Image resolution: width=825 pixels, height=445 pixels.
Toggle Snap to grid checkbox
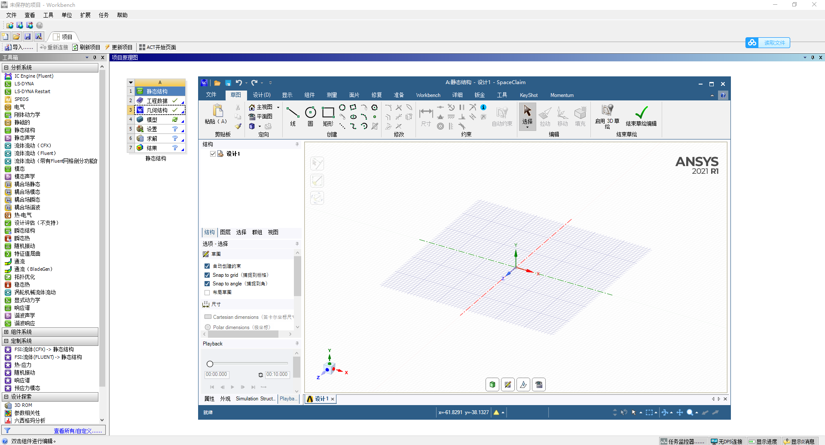coord(207,275)
